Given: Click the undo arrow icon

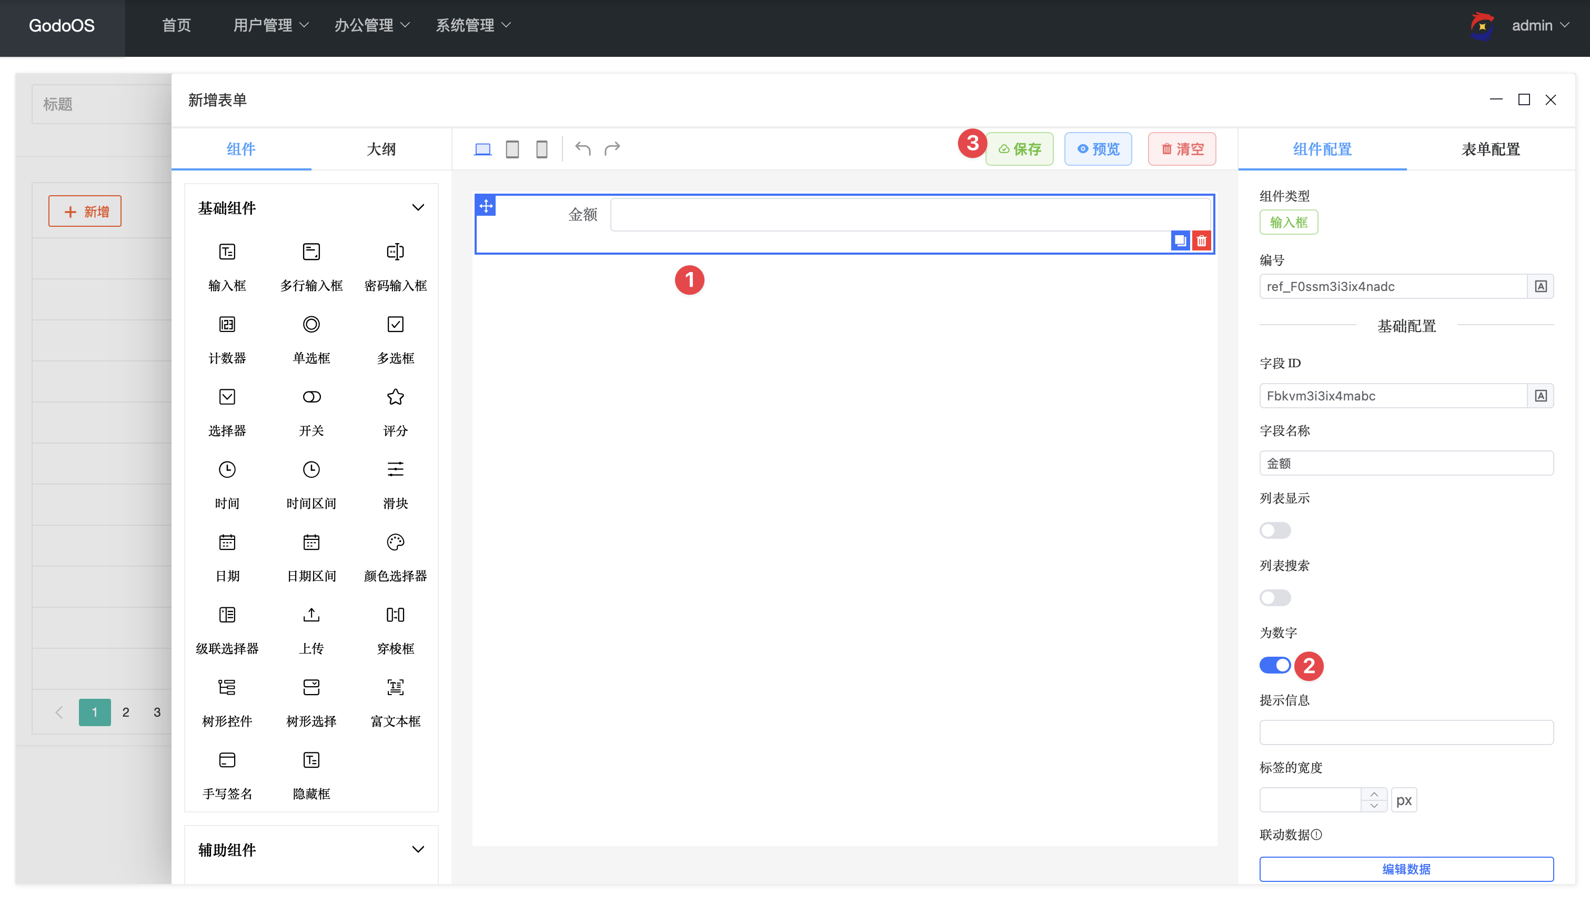Looking at the screenshot, I should (x=582, y=148).
